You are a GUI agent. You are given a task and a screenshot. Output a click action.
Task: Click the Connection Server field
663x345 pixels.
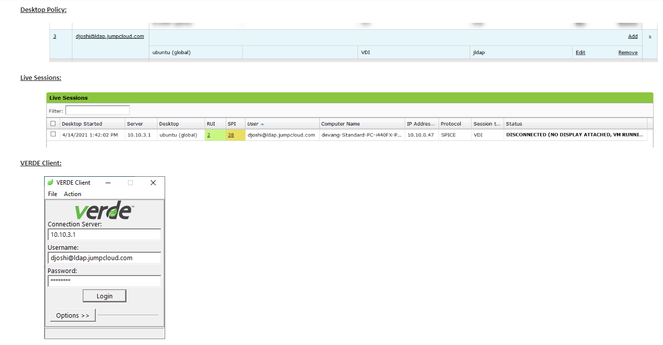105,234
